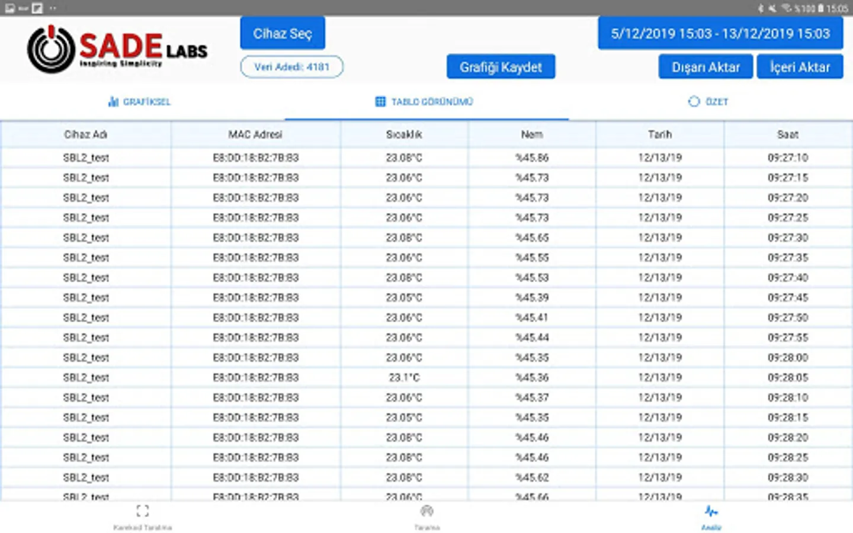Image resolution: width=853 pixels, height=533 pixels.
Task: Open the Cihaz Seç device selector
Action: (283, 33)
